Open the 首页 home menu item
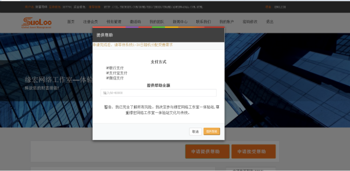Image resolution: width=350 pixels, height=171 pixels. pyautogui.click(x=71, y=22)
